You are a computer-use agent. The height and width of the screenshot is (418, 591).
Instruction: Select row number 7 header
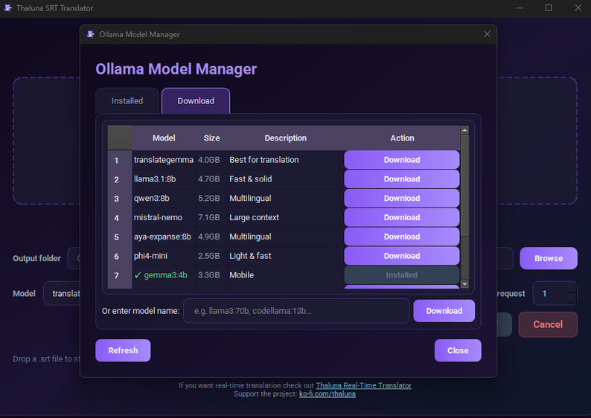coord(120,275)
